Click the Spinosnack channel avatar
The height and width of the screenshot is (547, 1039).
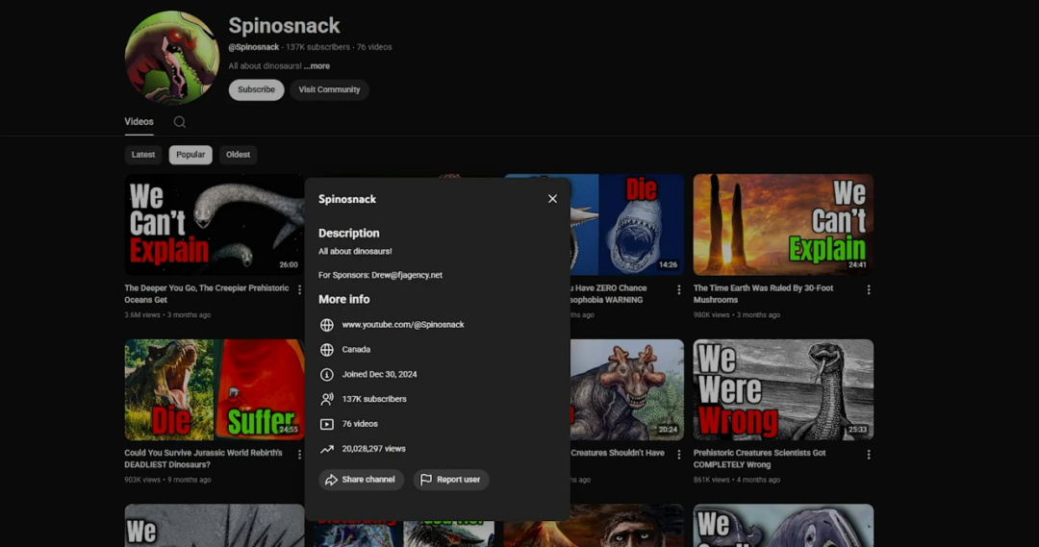pyautogui.click(x=171, y=59)
